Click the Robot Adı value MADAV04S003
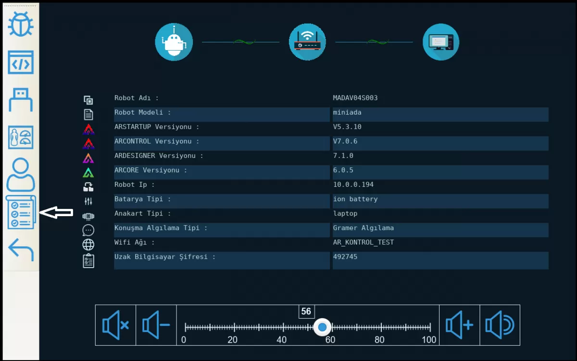The width and height of the screenshot is (577, 361). pos(355,98)
